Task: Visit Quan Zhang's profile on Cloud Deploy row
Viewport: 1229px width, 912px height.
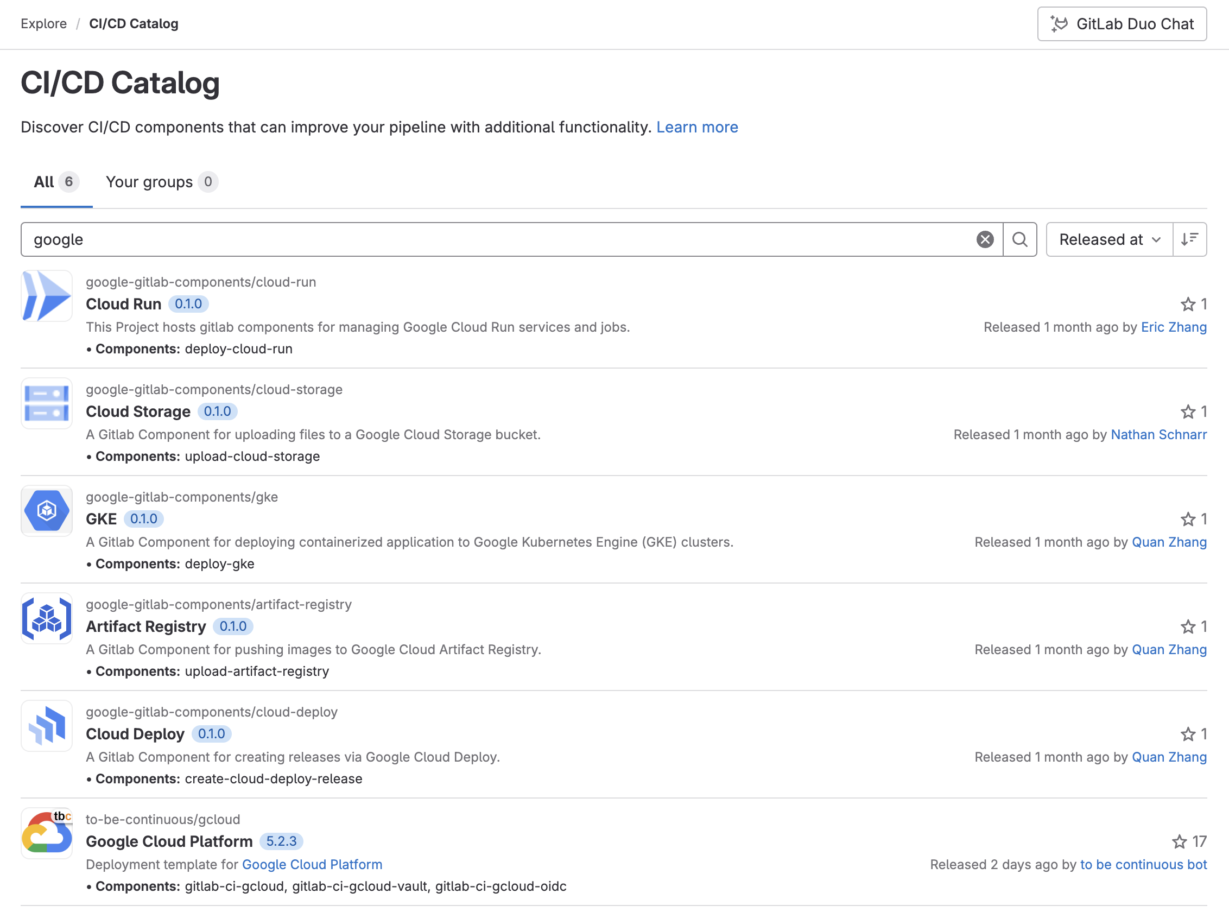Action: (1169, 758)
